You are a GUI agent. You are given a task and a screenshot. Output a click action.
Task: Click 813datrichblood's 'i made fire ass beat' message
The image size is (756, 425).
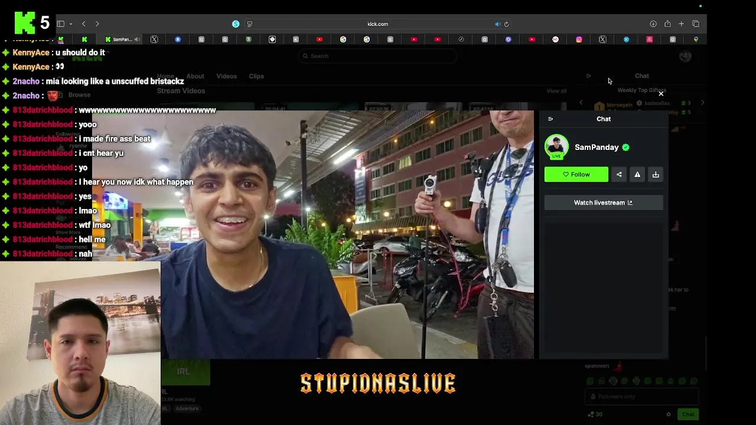pos(115,139)
